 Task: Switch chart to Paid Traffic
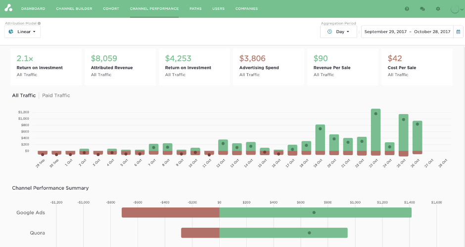point(56,95)
